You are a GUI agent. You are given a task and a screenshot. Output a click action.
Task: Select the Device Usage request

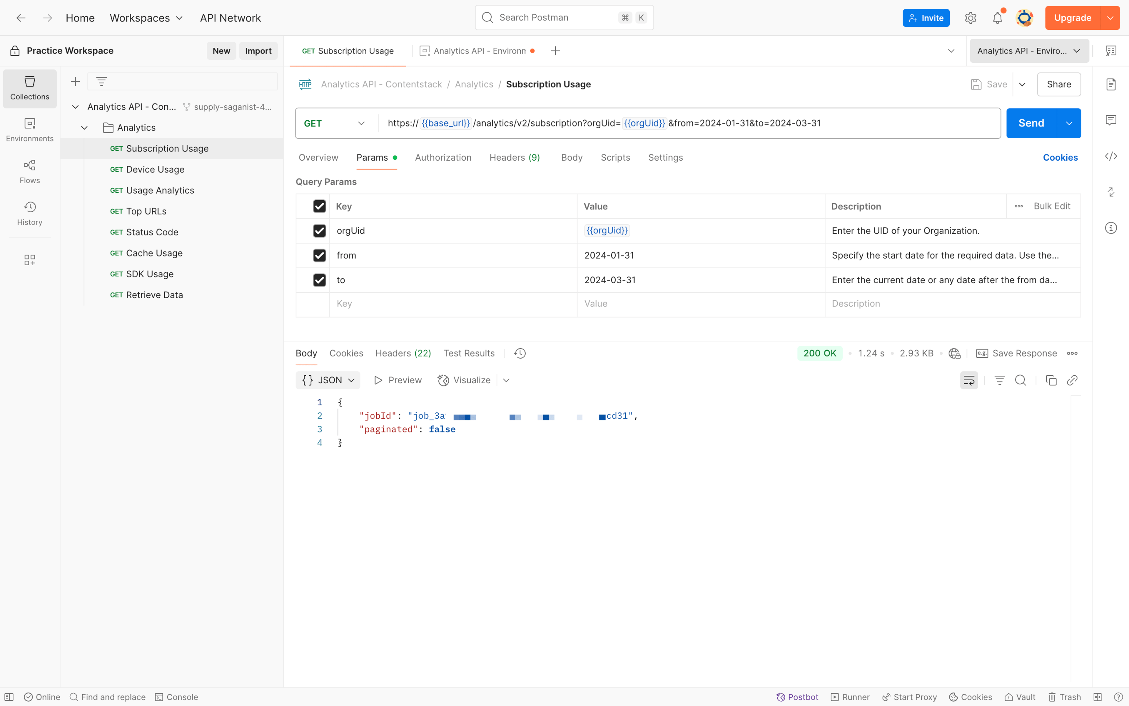[x=155, y=169]
